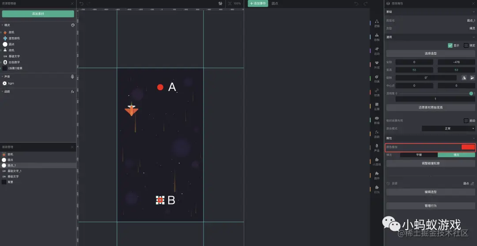Collapse the 精灵 sprites section
477x246 pixels.
[3, 25]
